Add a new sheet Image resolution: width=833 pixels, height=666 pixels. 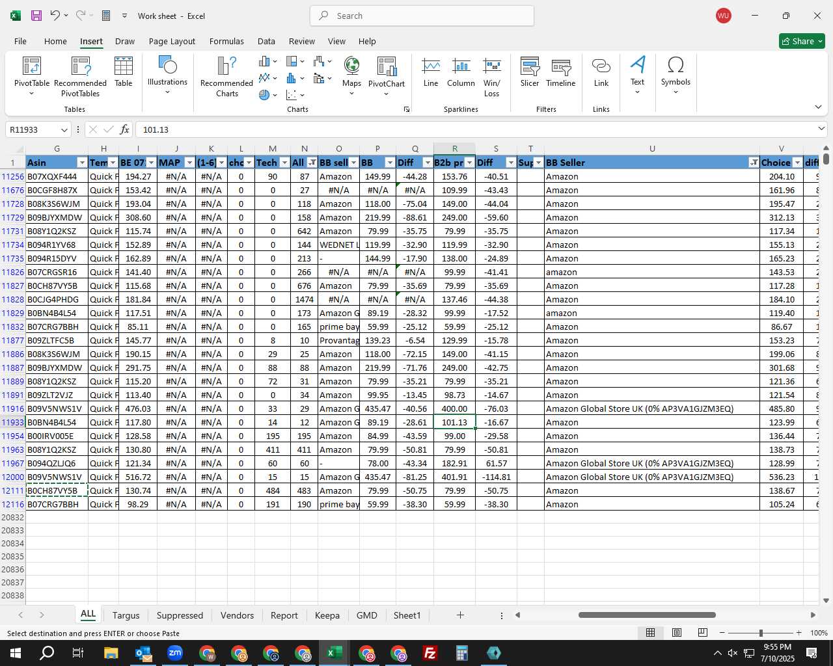(460, 615)
